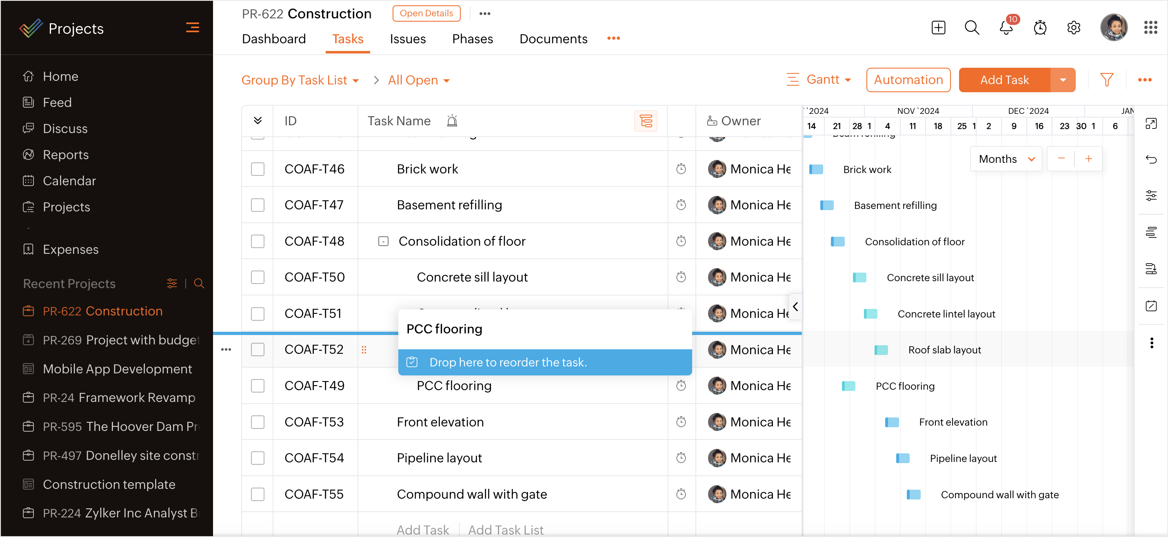Open the Group By Task List dropdown
The image size is (1168, 537).
[x=300, y=80]
